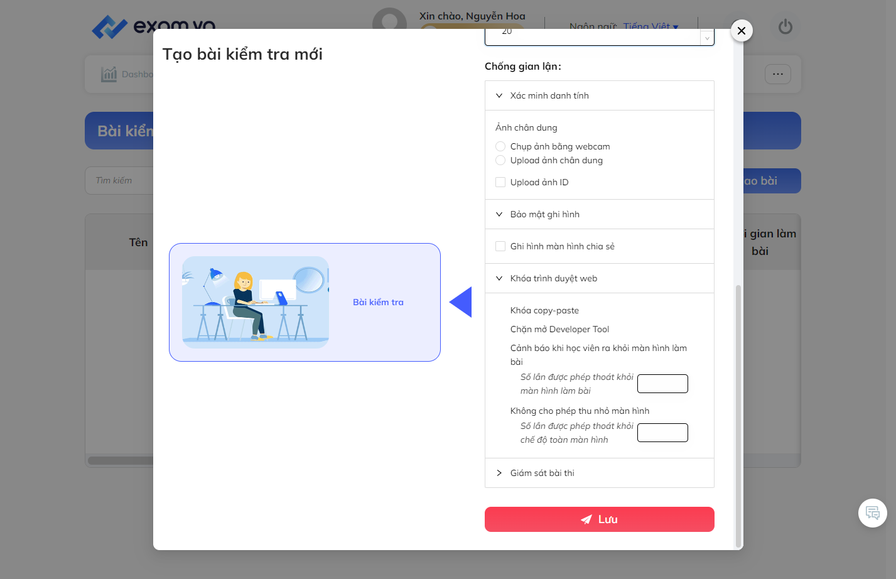Image resolution: width=896 pixels, height=579 pixels.
Task: Click the power logout icon
Action: click(x=785, y=27)
